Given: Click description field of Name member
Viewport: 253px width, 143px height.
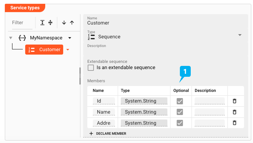Looking at the screenshot, I should click(210, 112).
